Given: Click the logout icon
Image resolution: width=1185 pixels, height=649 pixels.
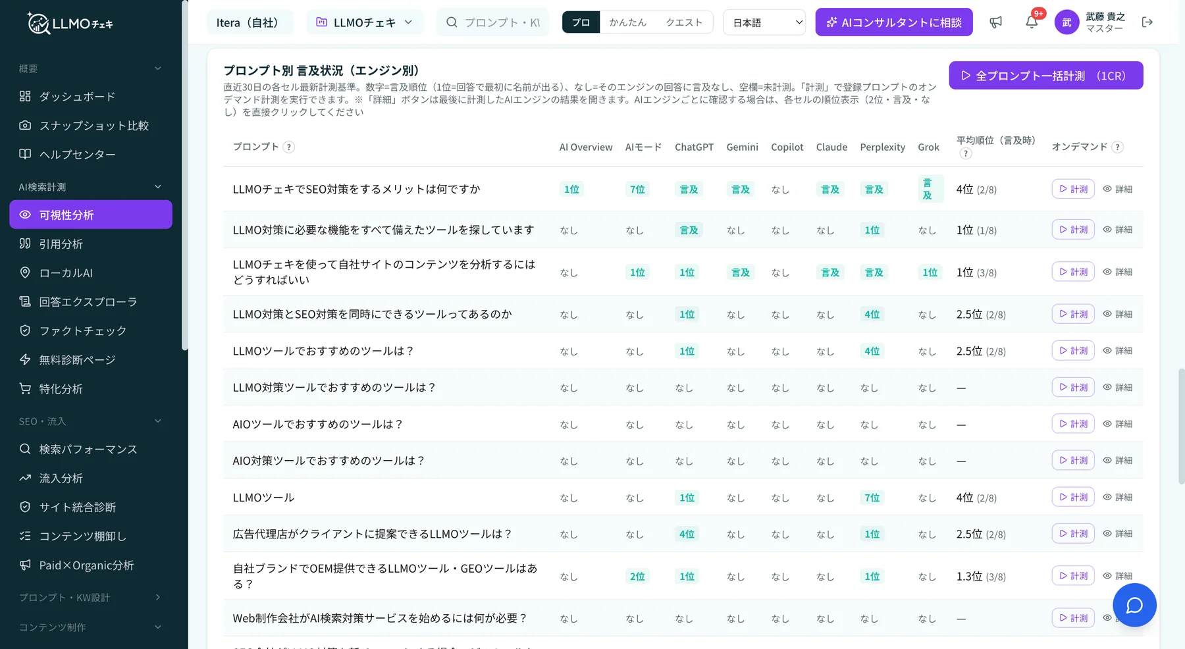Looking at the screenshot, I should [1147, 22].
